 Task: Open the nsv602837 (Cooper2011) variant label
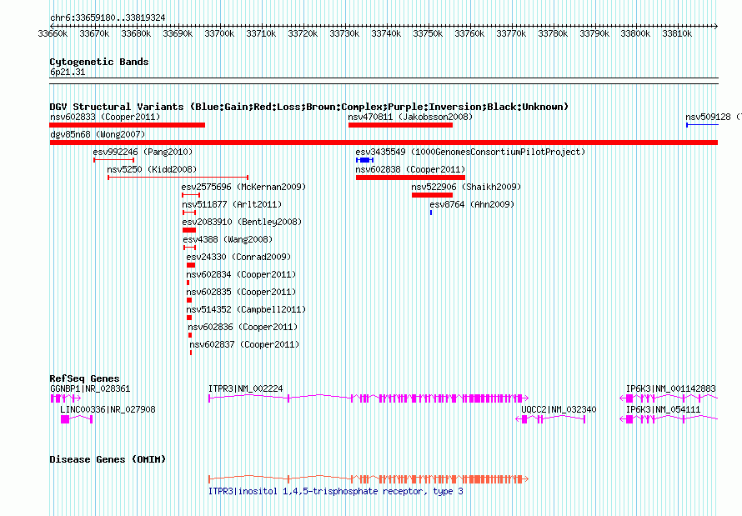tap(244, 344)
